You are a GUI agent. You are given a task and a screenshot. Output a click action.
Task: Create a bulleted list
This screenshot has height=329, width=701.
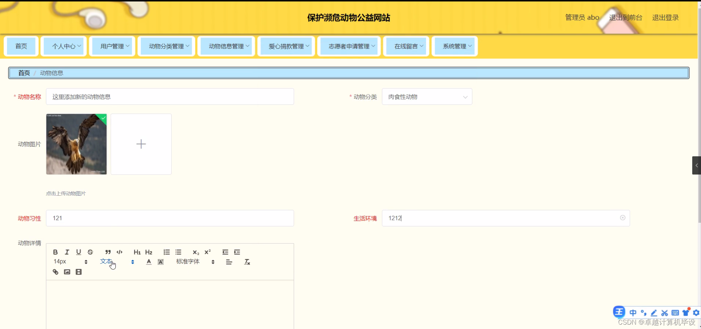coord(178,252)
